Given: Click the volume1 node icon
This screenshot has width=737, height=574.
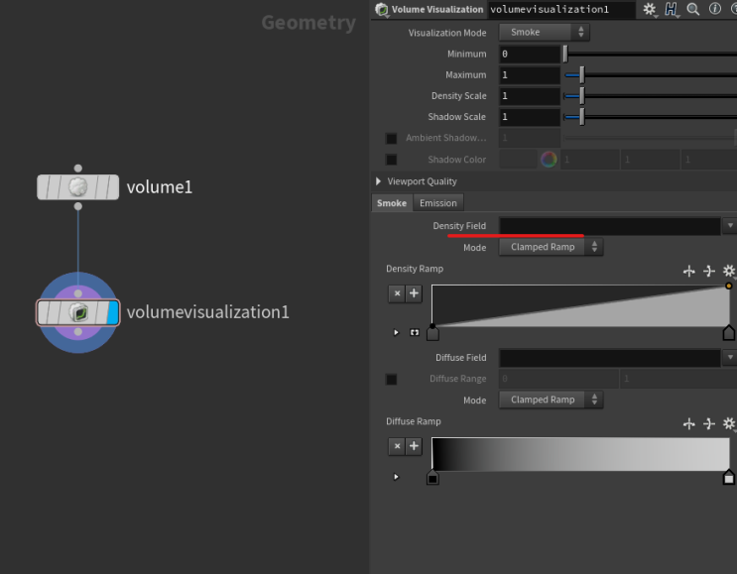Looking at the screenshot, I should pyautogui.click(x=78, y=187).
